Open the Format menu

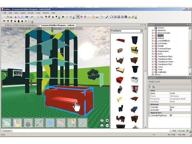[x=31, y=13]
